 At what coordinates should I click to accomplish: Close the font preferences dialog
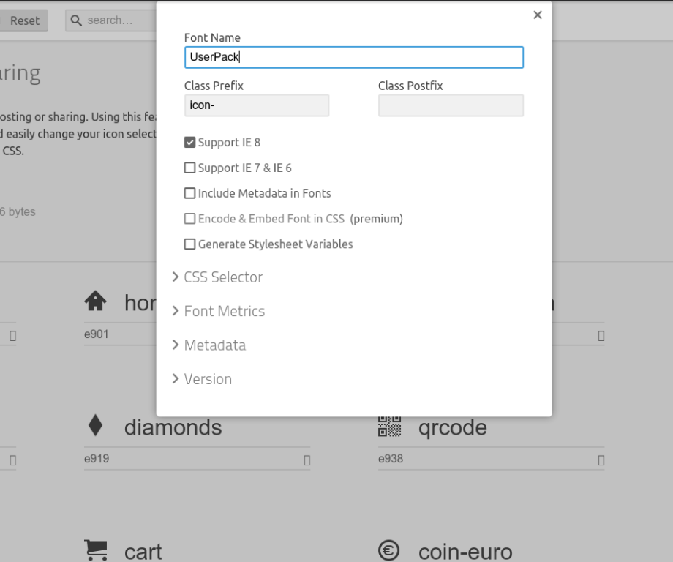[x=538, y=15]
